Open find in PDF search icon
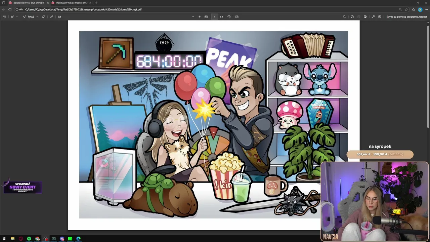 (x=344, y=17)
